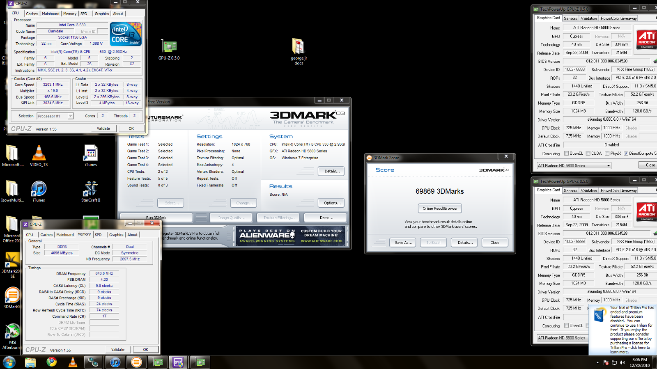Select the blue iTunes music-note desktop shortcut
This screenshot has height=369, width=657.
(39, 191)
